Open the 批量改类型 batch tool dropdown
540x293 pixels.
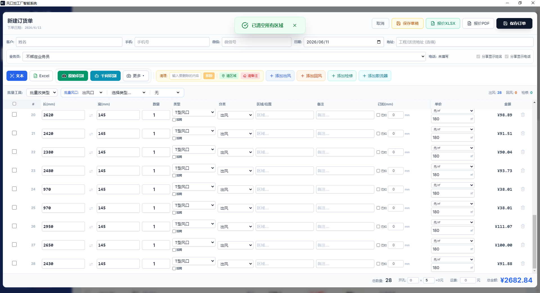point(42,92)
